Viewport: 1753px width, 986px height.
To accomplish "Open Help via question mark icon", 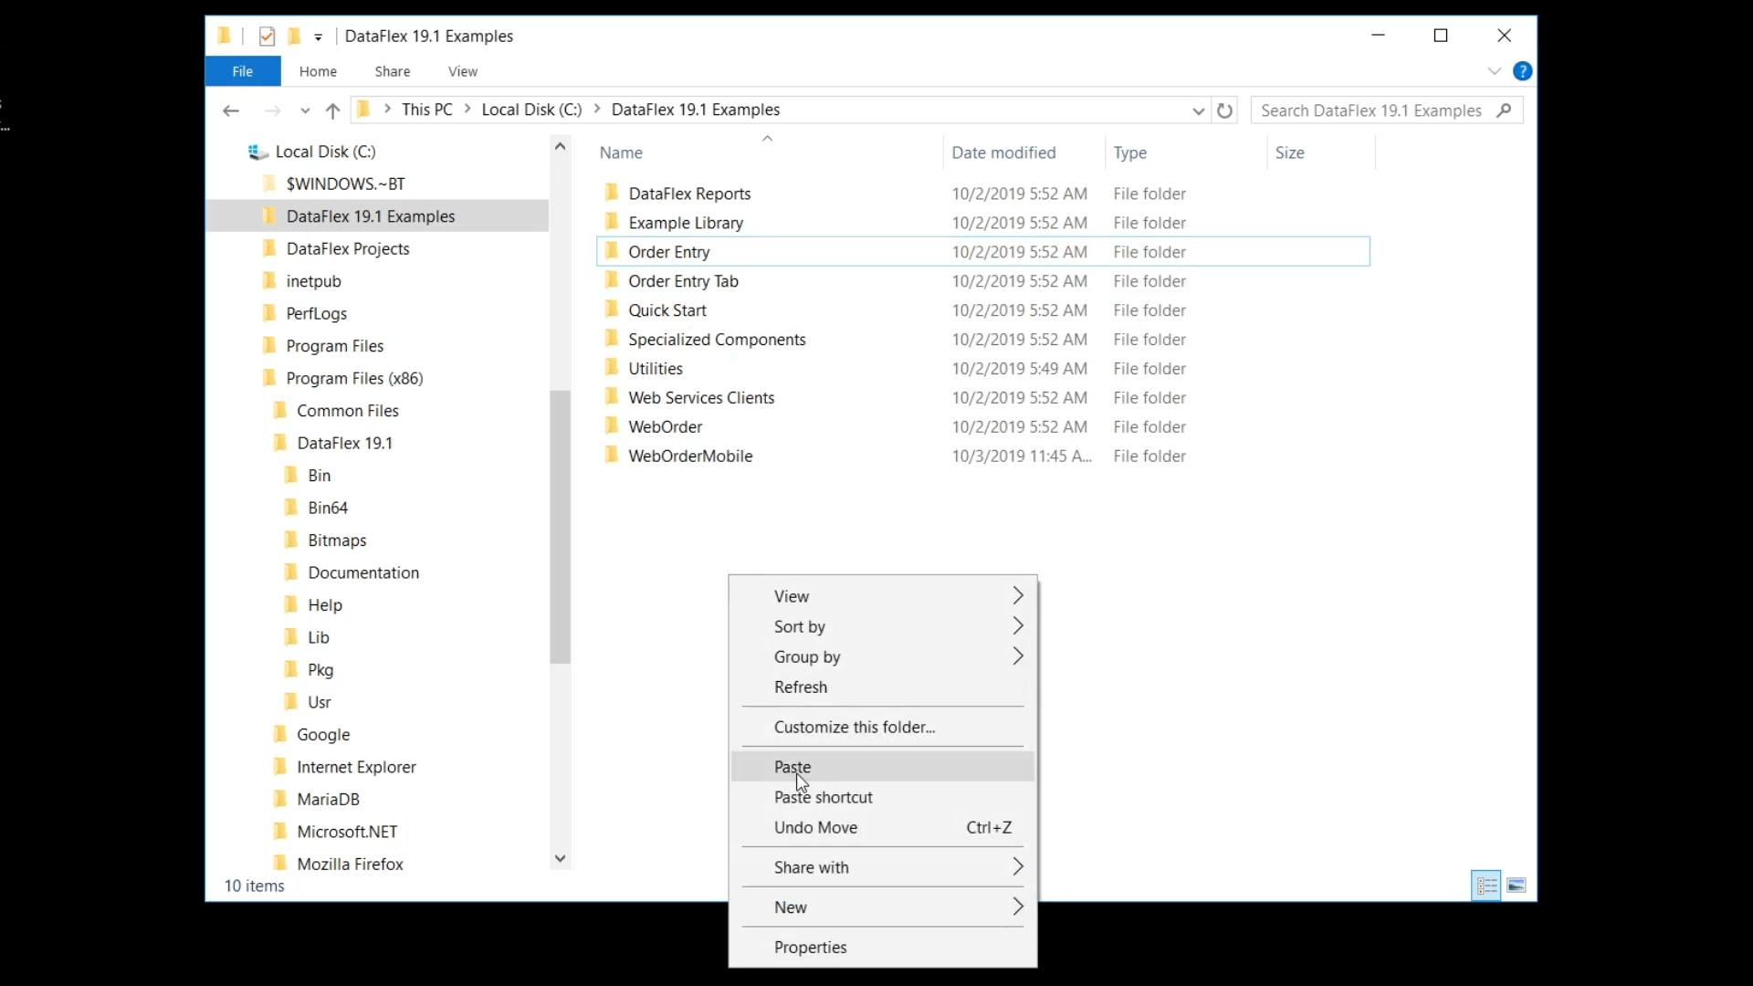I will [1522, 71].
